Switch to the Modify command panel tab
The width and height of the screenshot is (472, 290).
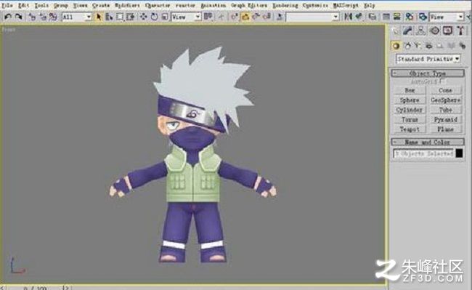(x=407, y=31)
